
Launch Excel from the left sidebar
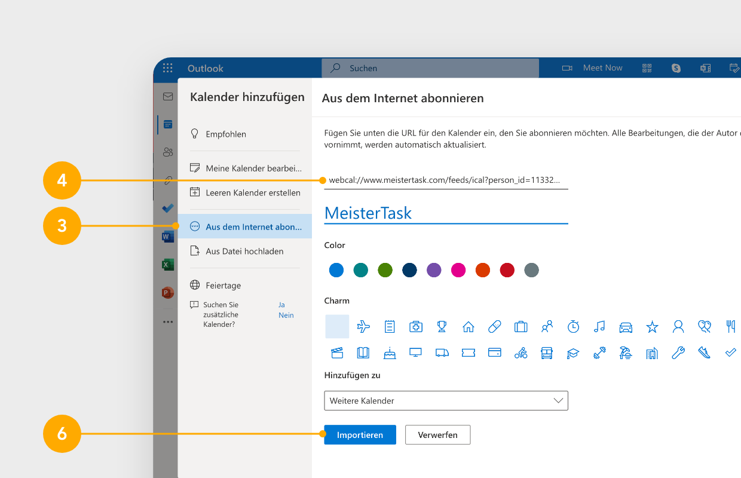(x=168, y=265)
